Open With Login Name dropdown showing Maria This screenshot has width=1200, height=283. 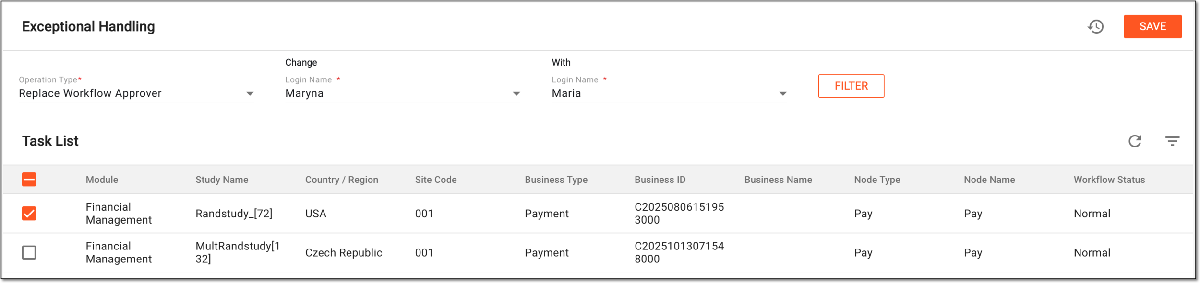tap(669, 93)
